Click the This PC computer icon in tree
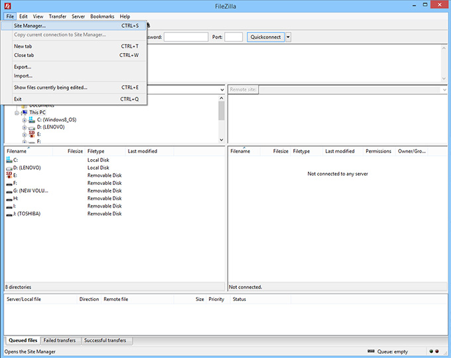Screen dimensions: 451x358 tap(25, 113)
